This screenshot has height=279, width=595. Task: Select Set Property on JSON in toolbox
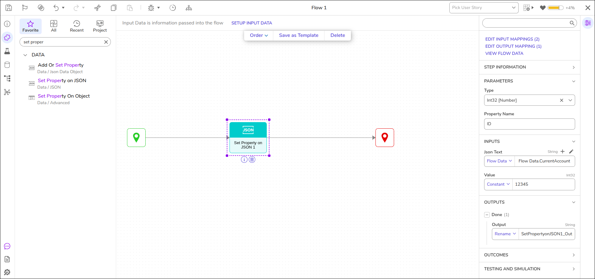62,83
